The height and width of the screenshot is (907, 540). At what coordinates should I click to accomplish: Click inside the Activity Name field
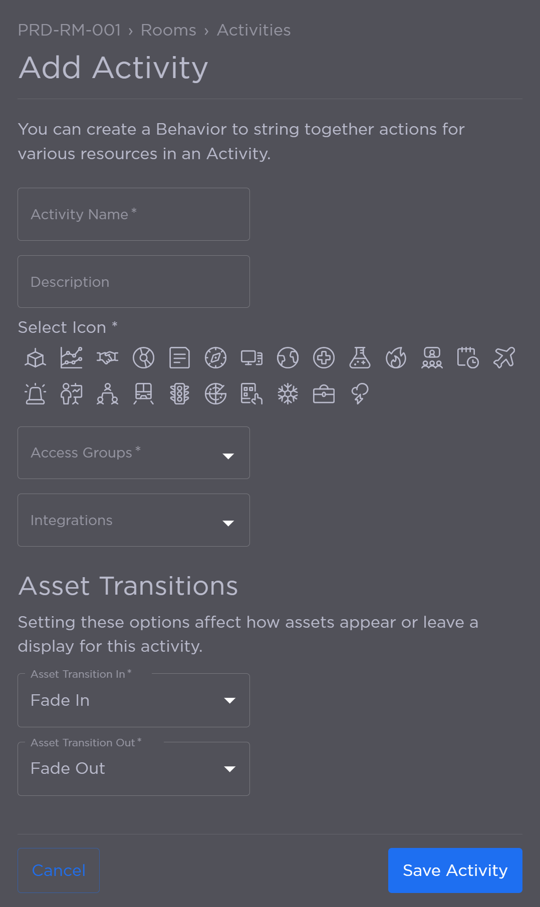133,214
